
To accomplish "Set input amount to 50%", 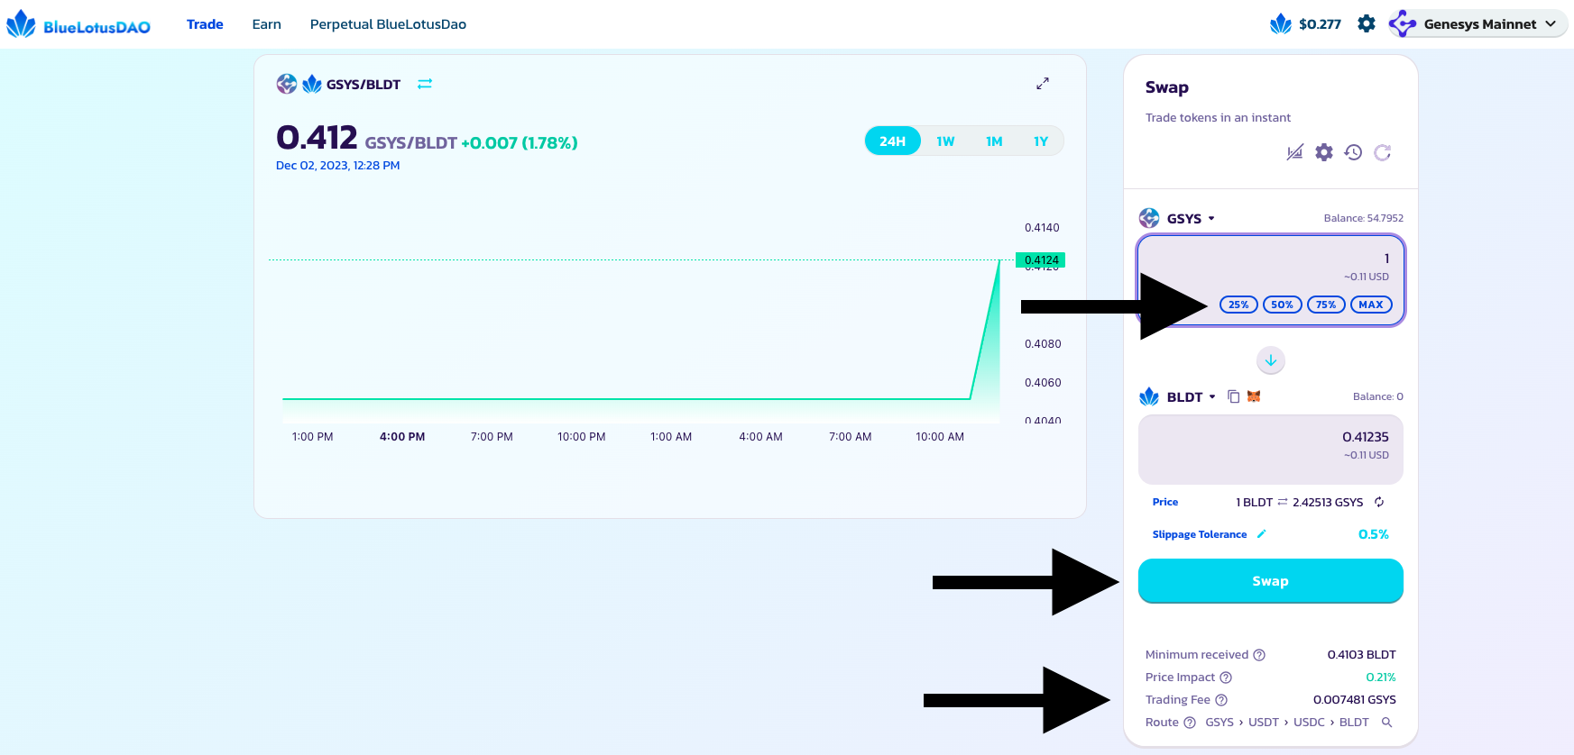I will tap(1282, 305).
